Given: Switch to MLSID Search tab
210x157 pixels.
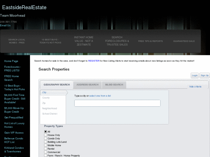Looking at the screenshot, I should coord(114,85).
